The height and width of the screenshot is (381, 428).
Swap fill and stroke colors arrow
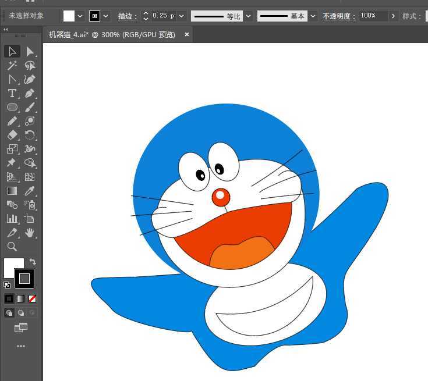(x=33, y=262)
